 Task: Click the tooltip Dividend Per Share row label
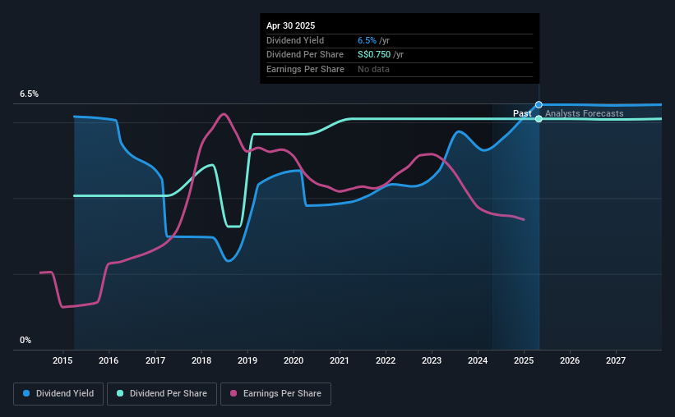click(305, 55)
